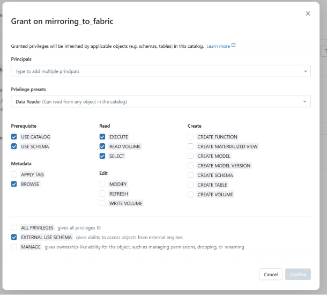Screen dimensions: 327x295
Task: Toggle the SELECT privilege checkbox
Action: (x=102, y=156)
